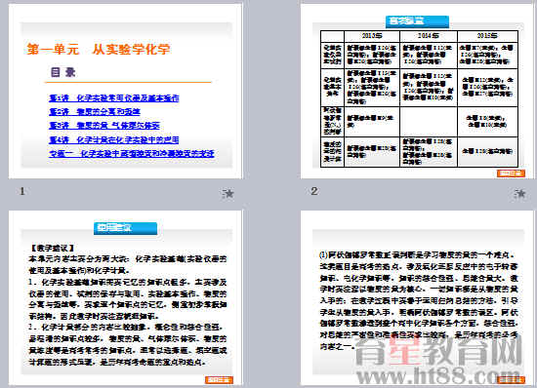
Task: Open the 第2讲 hyperlink in the contents
Action: tap(95, 112)
